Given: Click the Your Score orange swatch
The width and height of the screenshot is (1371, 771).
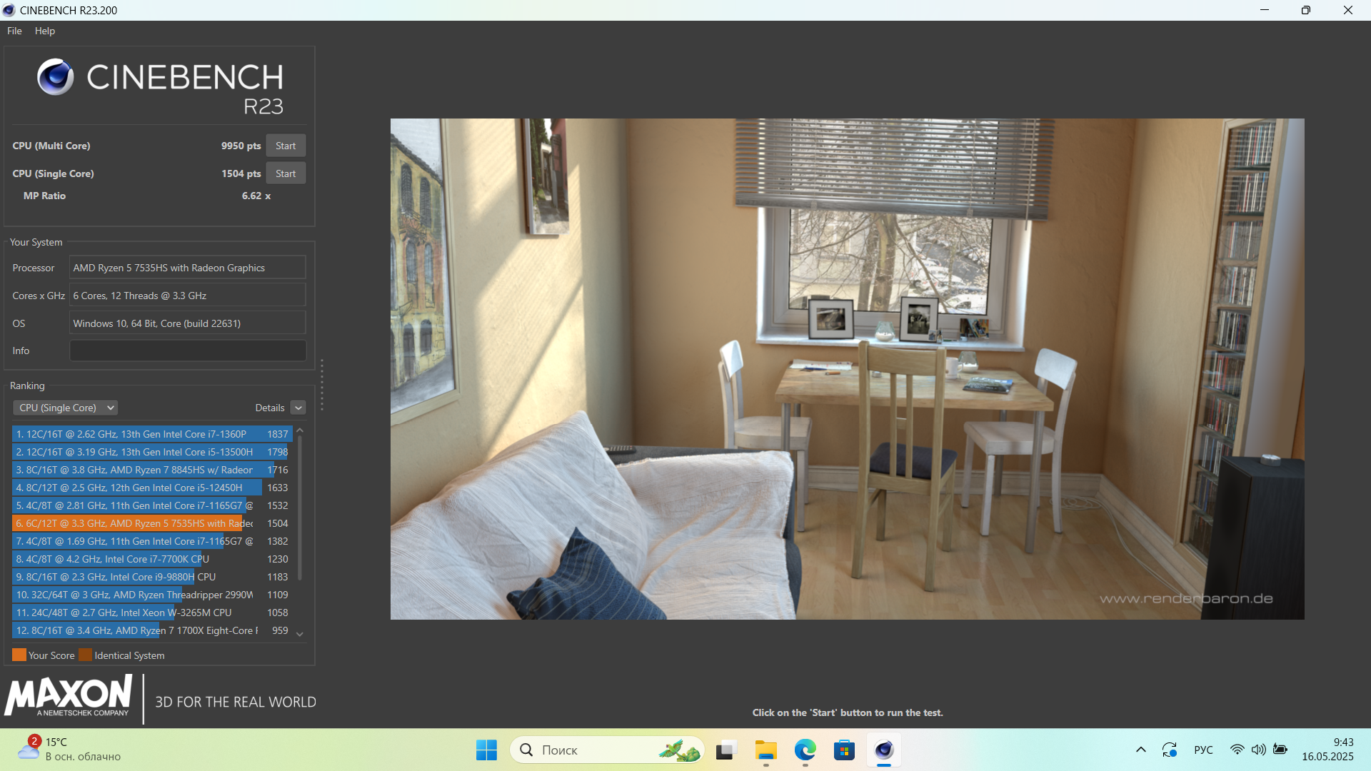Looking at the screenshot, I should [19, 655].
